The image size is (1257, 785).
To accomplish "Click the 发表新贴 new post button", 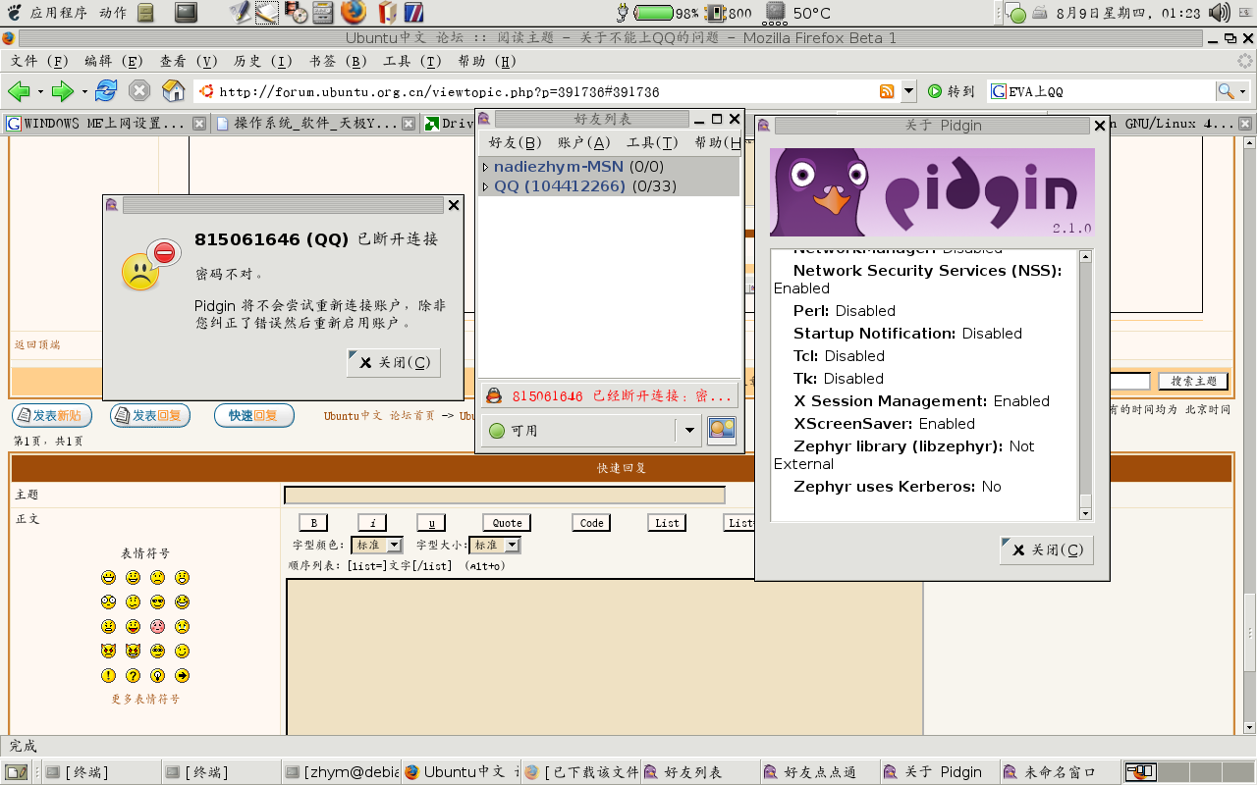I will 52,415.
